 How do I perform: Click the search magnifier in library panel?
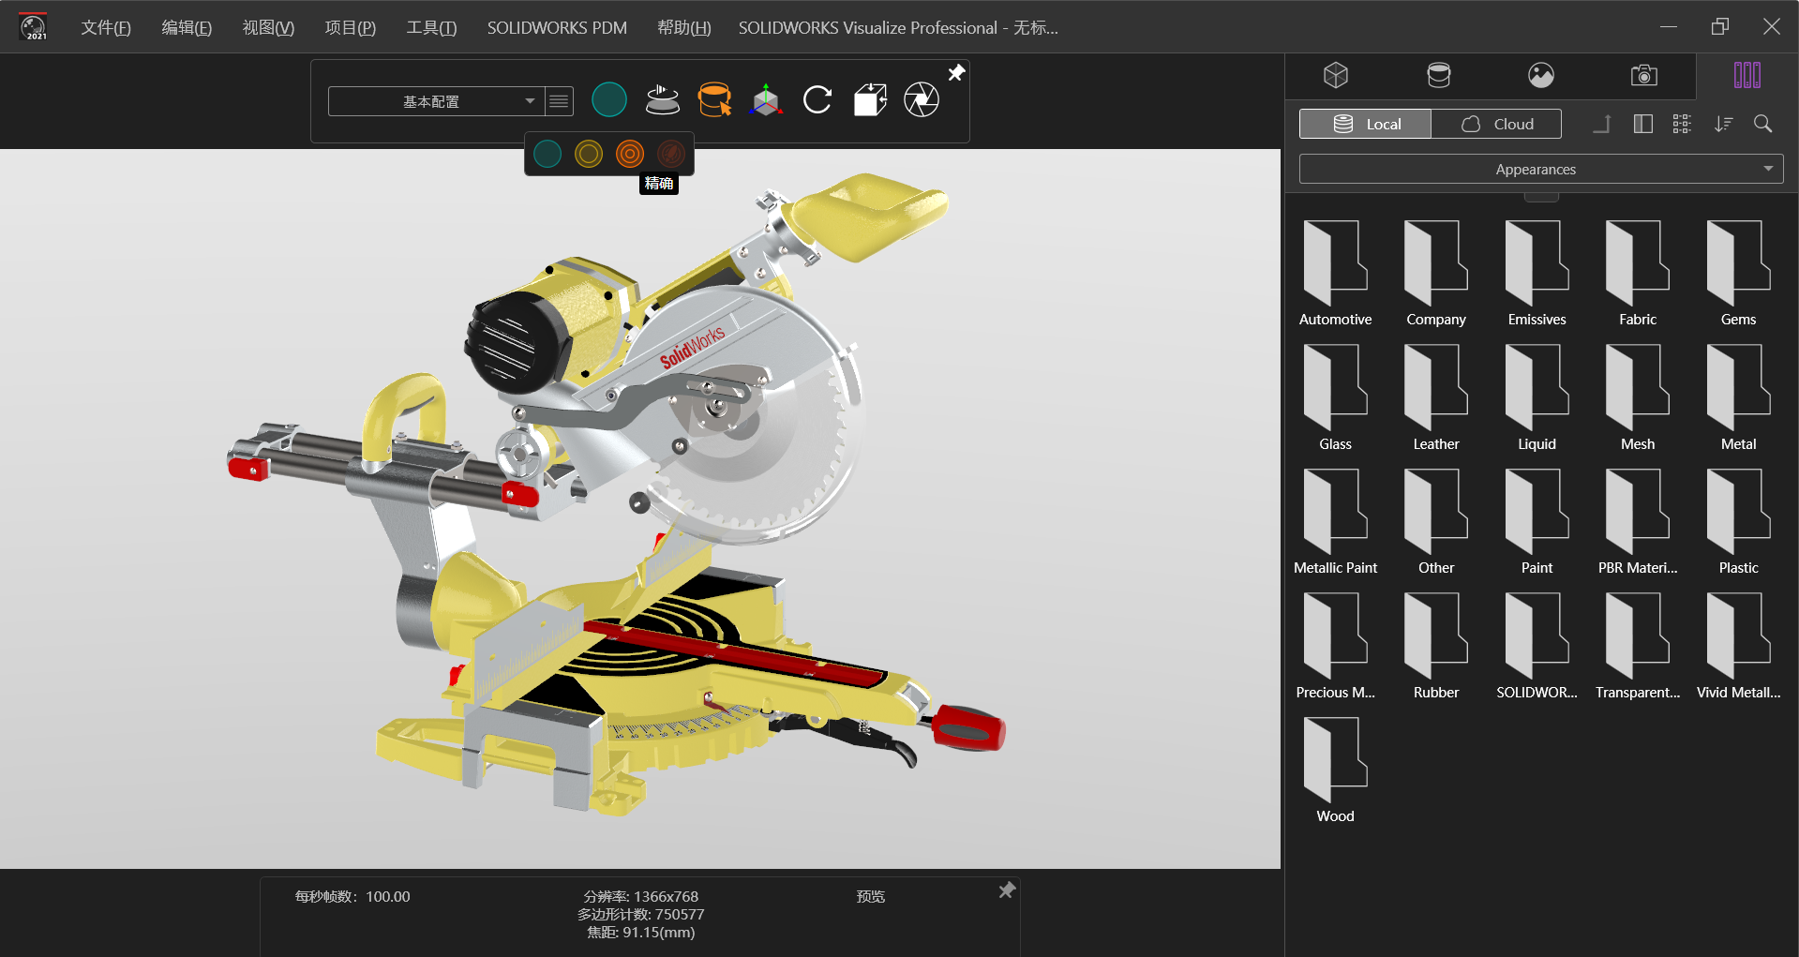[x=1762, y=124]
